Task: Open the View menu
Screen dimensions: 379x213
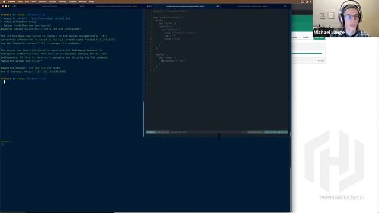Action: pyautogui.click(x=34, y=2)
